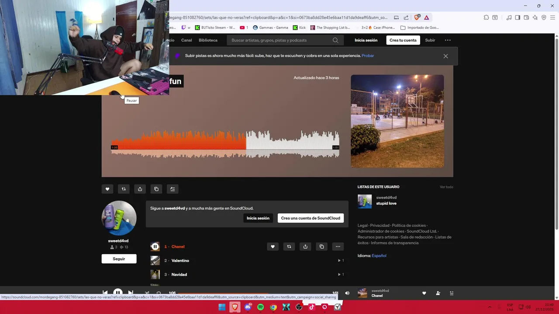Viewport: 559px width, 314px height.
Task: Copy the playlist link with the copy icon
Action: coord(156,189)
